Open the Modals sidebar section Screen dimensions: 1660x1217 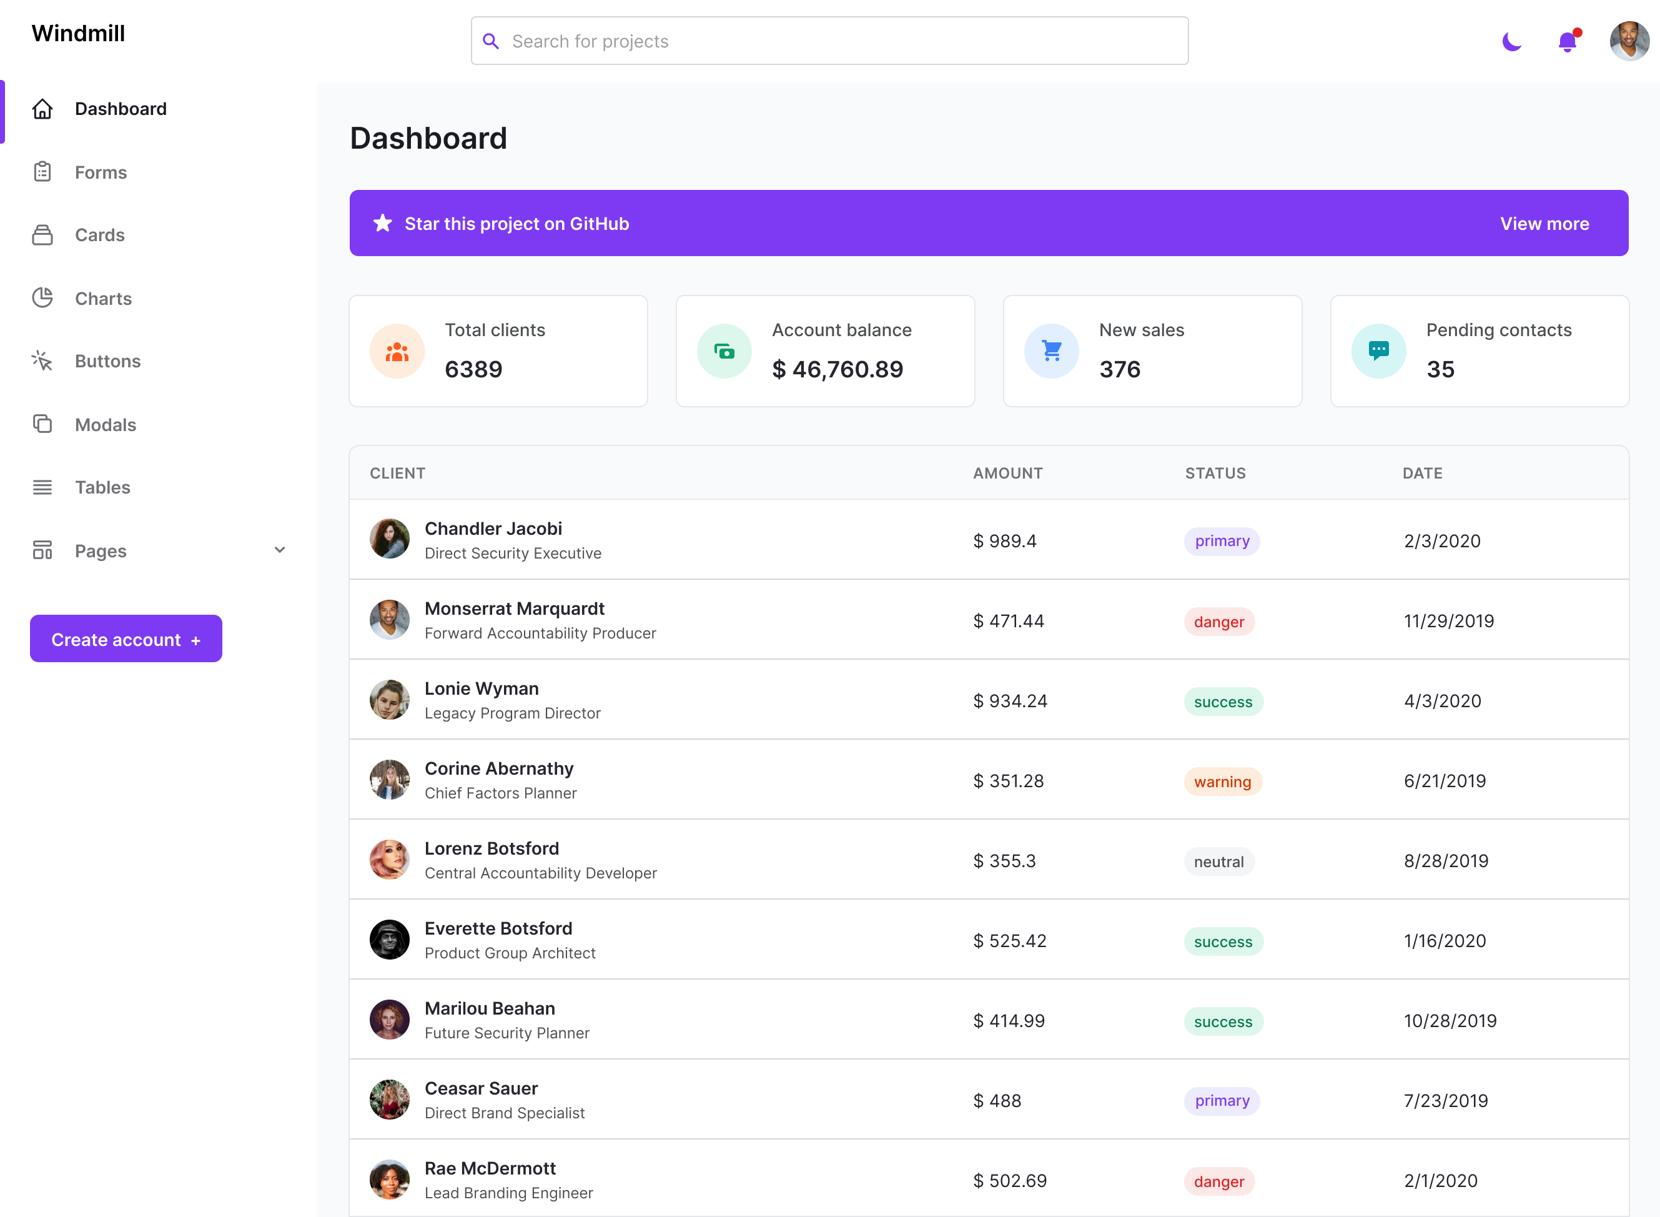pyautogui.click(x=103, y=423)
